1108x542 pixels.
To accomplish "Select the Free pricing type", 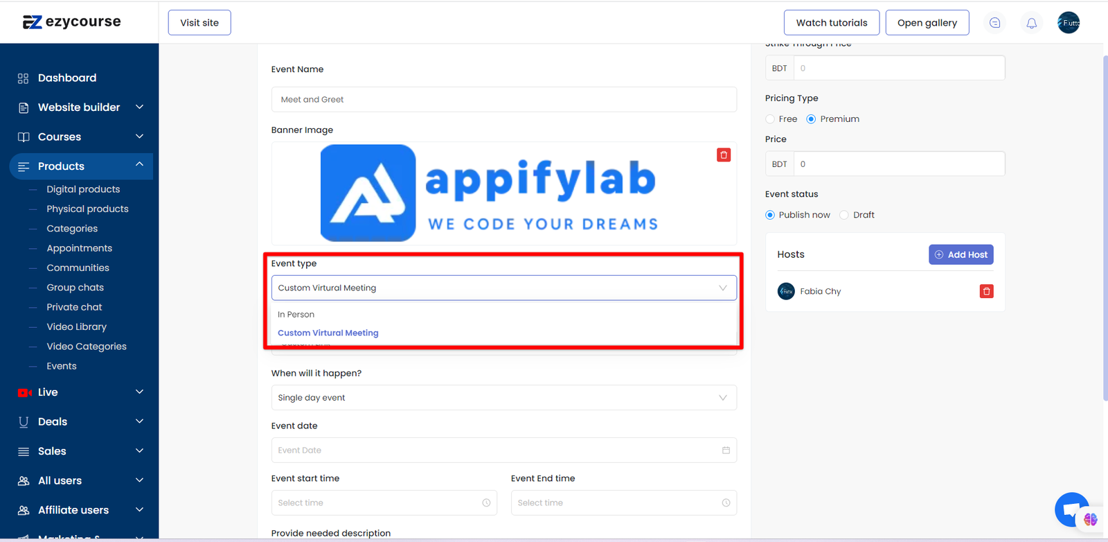I will 770,119.
